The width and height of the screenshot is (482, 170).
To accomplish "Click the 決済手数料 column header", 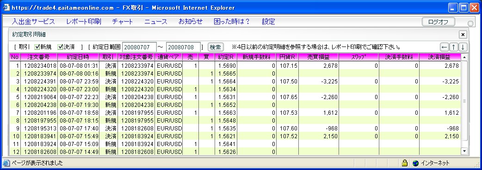I will pyautogui.click(x=399, y=57).
